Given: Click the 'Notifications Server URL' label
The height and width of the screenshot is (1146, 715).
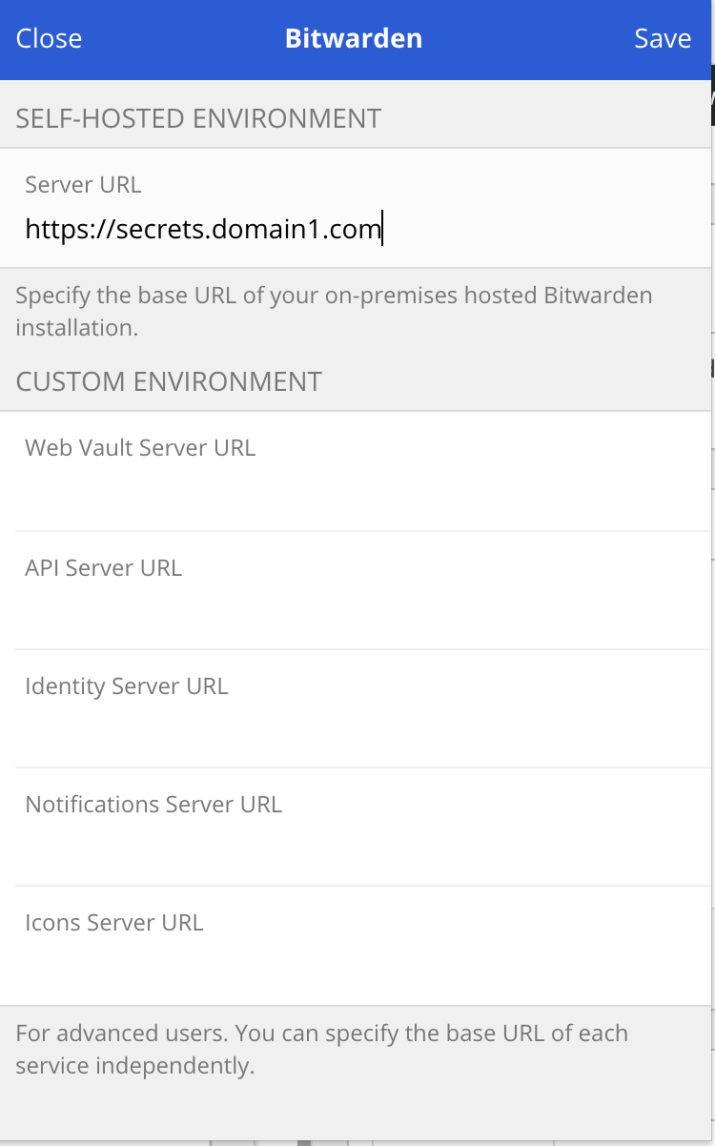Looking at the screenshot, I should tap(153, 805).
